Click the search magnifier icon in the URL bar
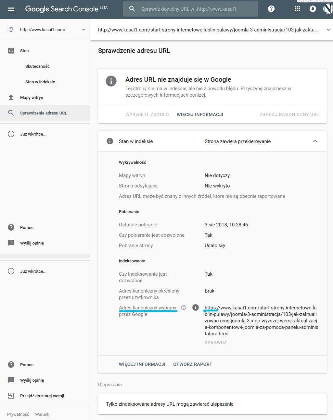Screen dimensions: 333x420 [x=132, y=9]
